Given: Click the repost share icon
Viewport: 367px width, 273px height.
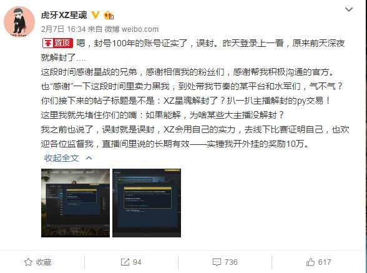Looking at the screenshot, I should click(x=125, y=262).
